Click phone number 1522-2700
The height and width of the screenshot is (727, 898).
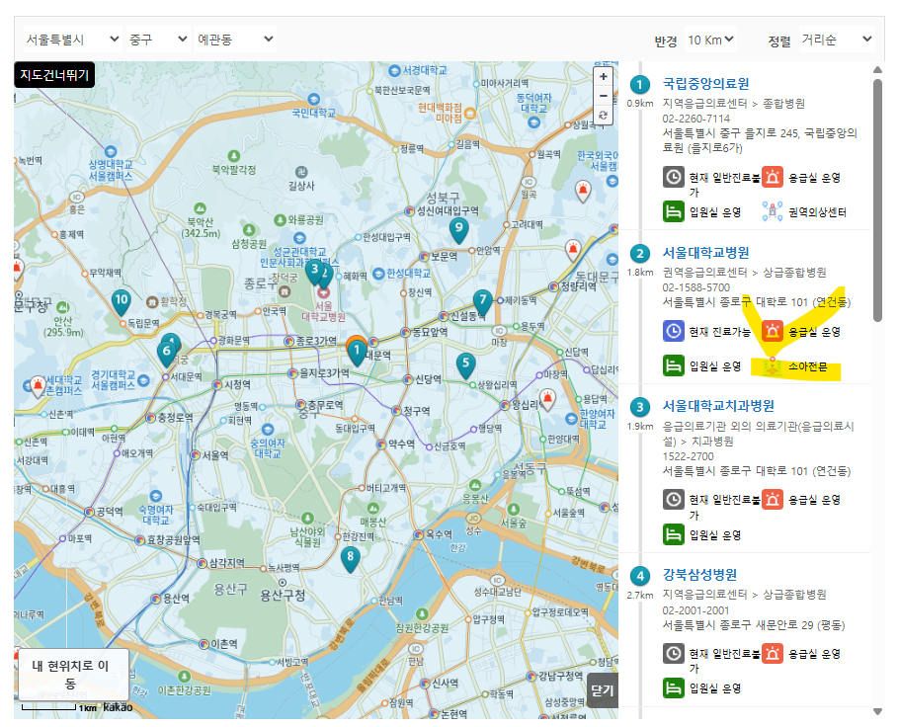[689, 456]
